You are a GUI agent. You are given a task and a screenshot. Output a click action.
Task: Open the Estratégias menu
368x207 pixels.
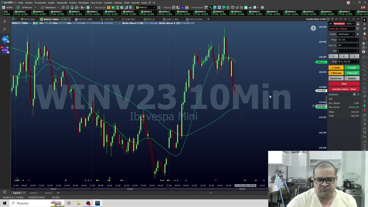[x=83, y=3]
